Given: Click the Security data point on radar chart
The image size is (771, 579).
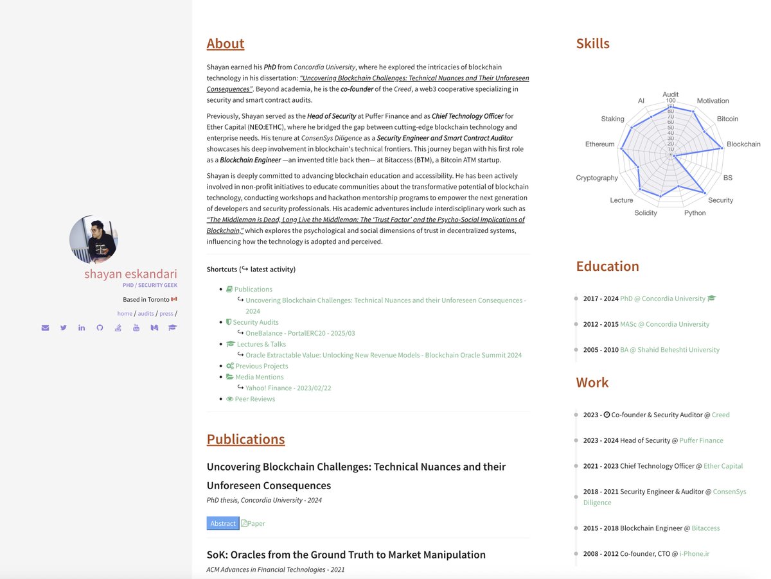Looking at the screenshot, I should pyautogui.click(x=705, y=193).
